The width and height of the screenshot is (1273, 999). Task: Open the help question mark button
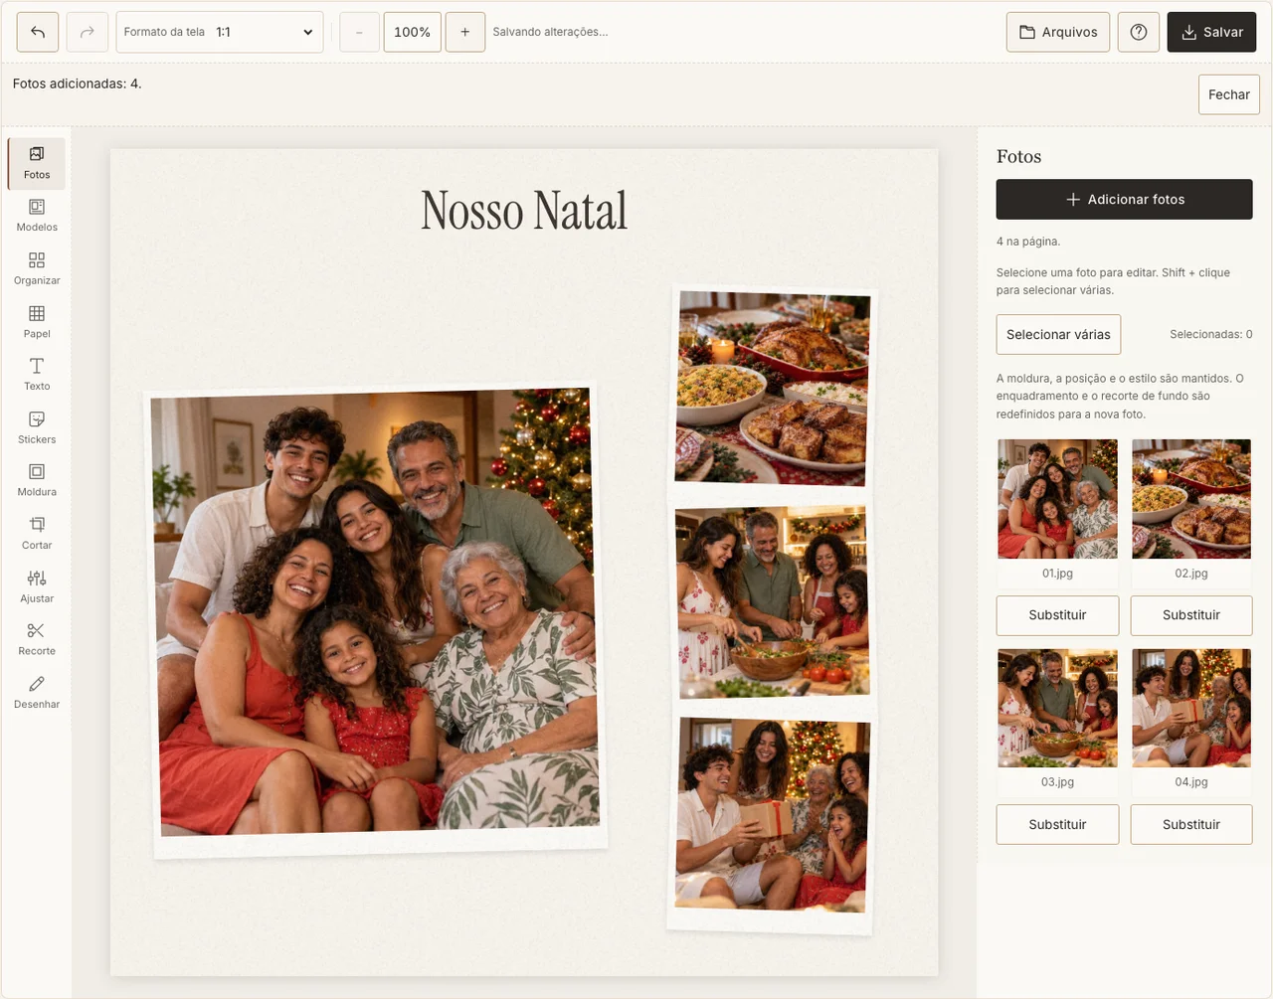click(1139, 32)
